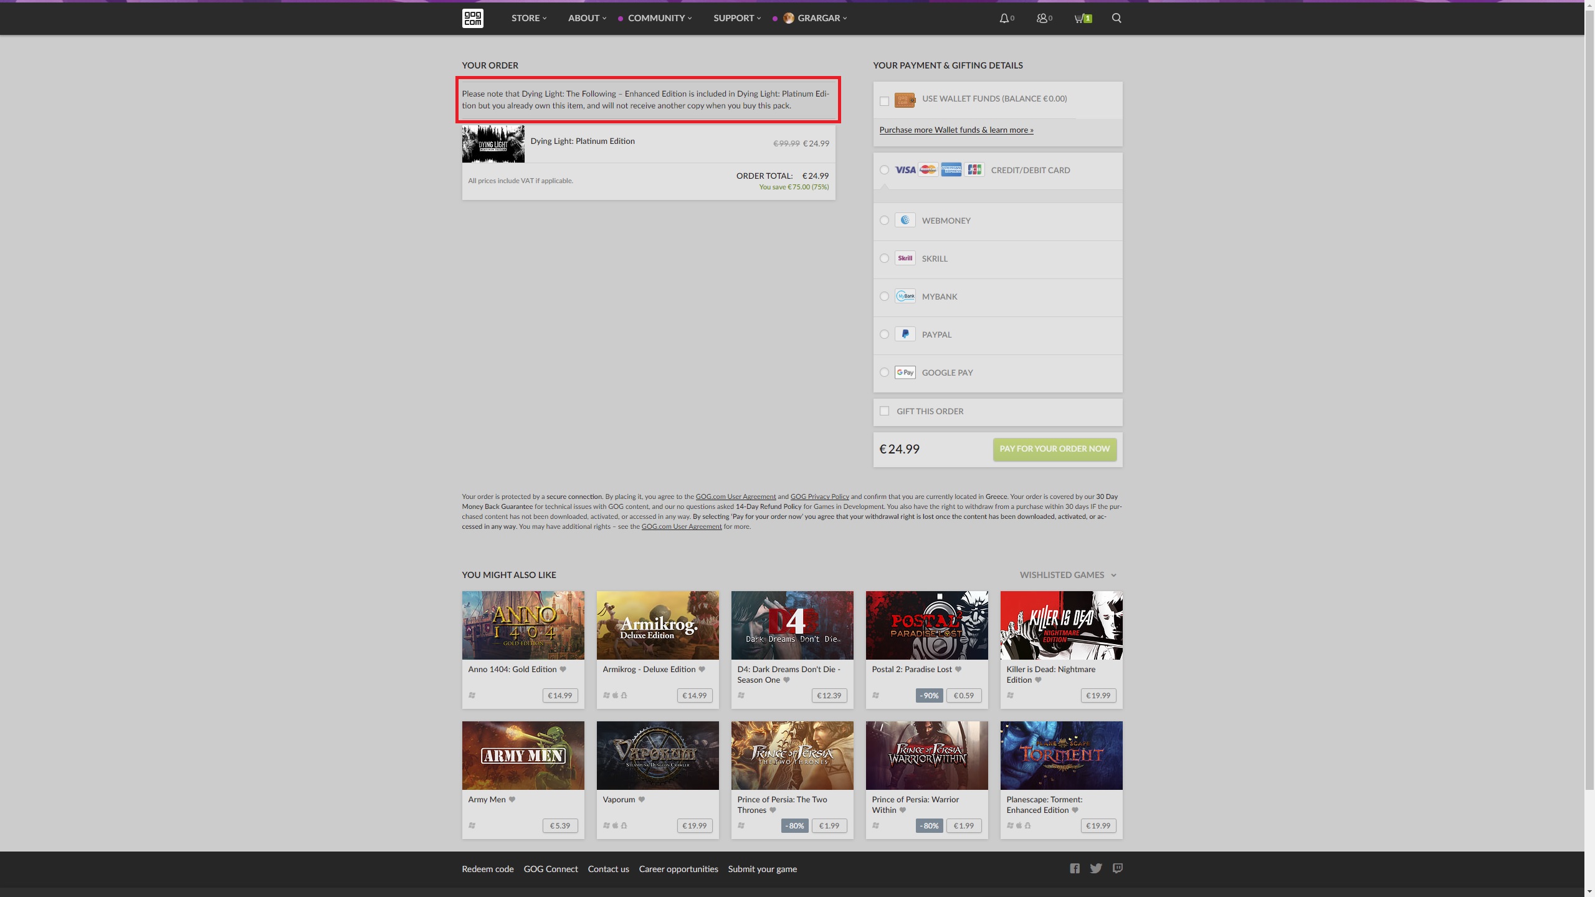The height and width of the screenshot is (897, 1595).
Task: Click the Skrill logo icon
Action: (905, 258)
